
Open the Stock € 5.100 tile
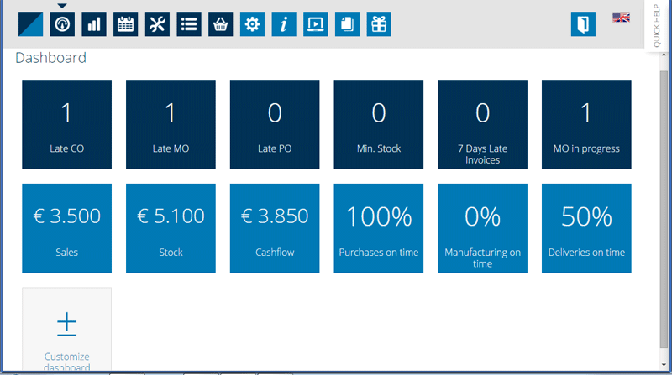point(171,228)
